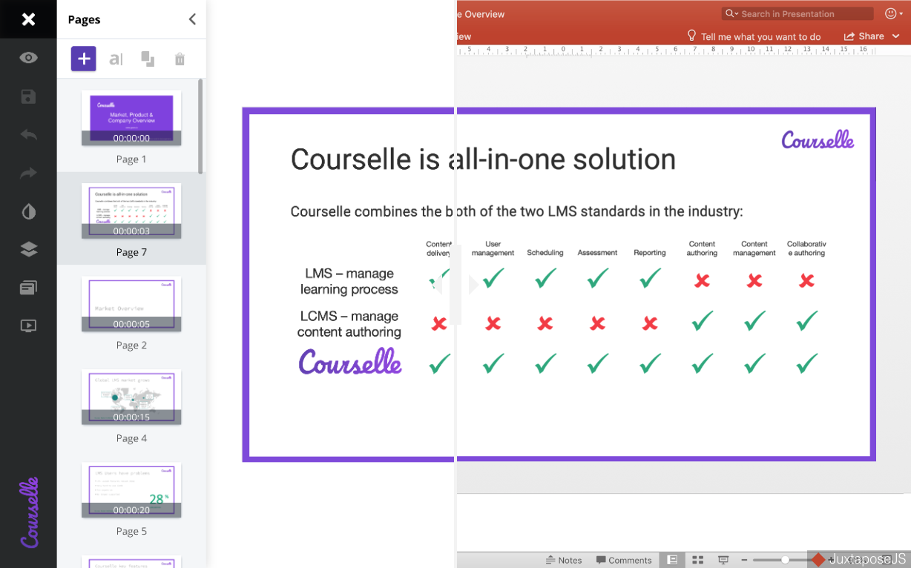Select the Page 1 thumbnail
911x568 pixels.
(x=131, y=118)
